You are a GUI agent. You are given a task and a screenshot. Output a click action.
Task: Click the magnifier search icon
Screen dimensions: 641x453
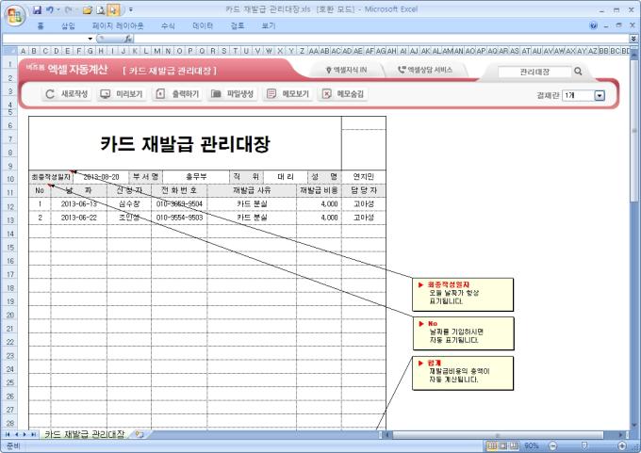pos(578,71)
